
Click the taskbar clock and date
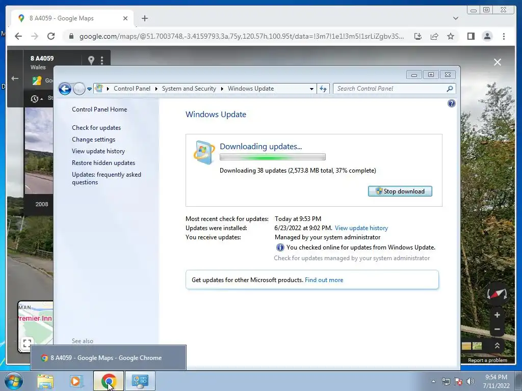pos(496,381)
